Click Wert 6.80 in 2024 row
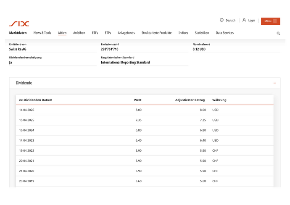 pyautogui.click(x=138, y=130)
